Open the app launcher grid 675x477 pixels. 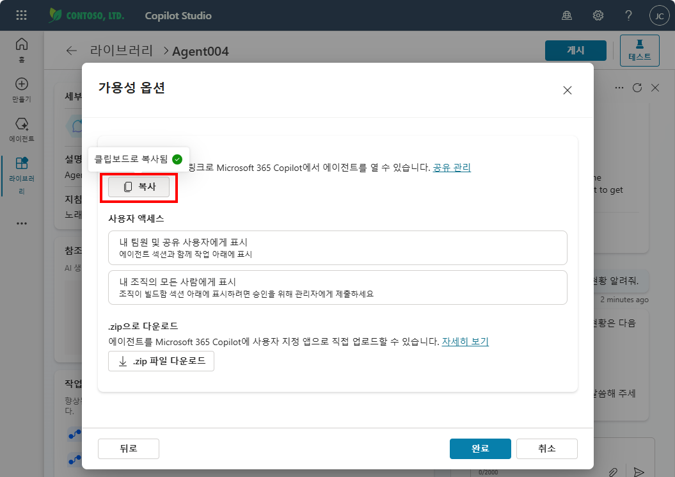[21, 15]
